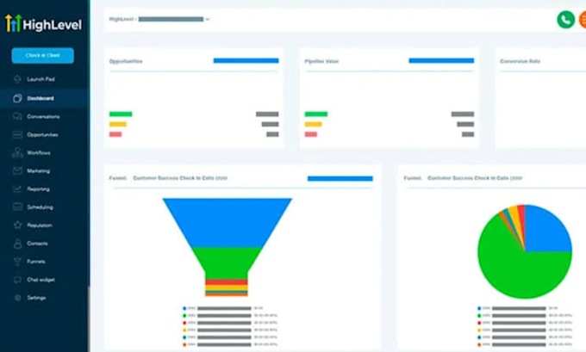Open Launch Pad icon in sidebar
This screenshot has height=352, width=586.
point(17,79)
